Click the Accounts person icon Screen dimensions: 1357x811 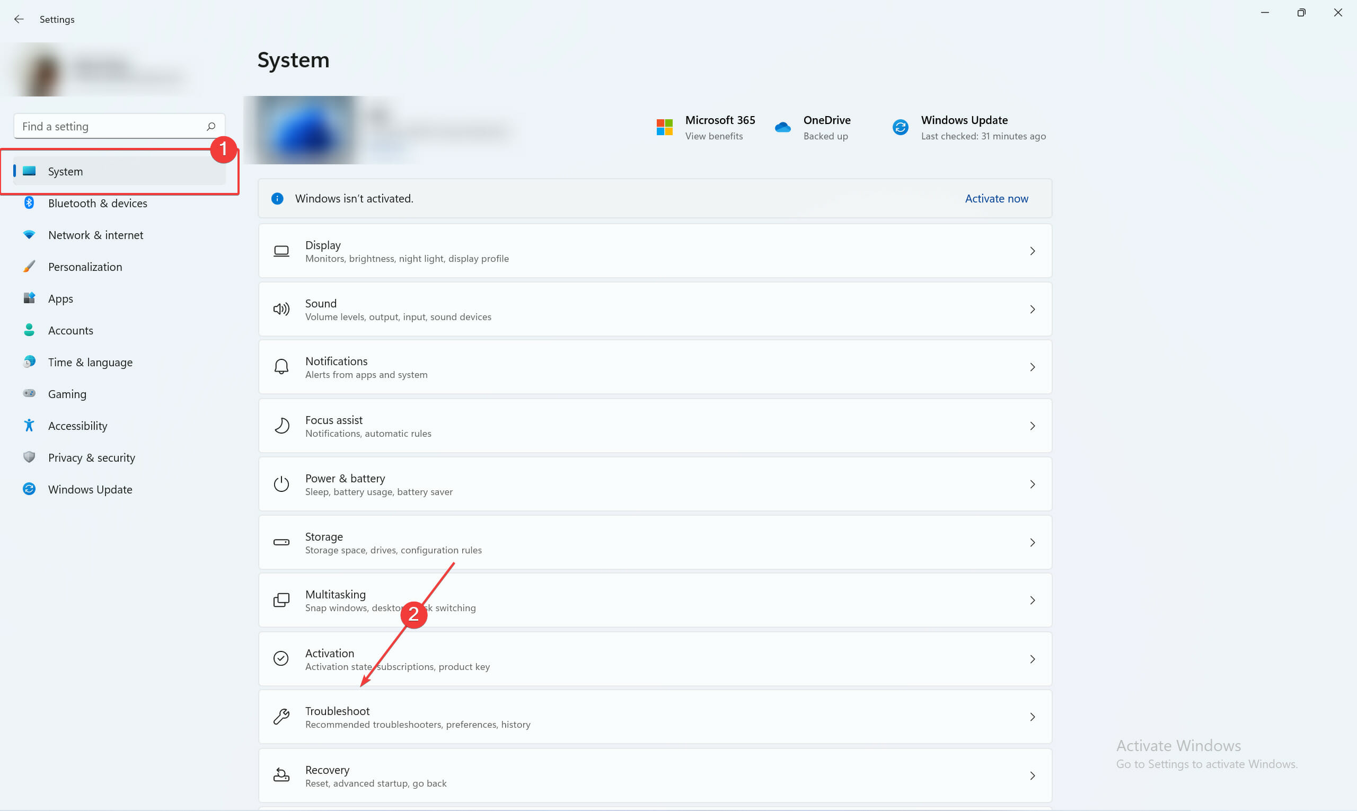[30, 330]
